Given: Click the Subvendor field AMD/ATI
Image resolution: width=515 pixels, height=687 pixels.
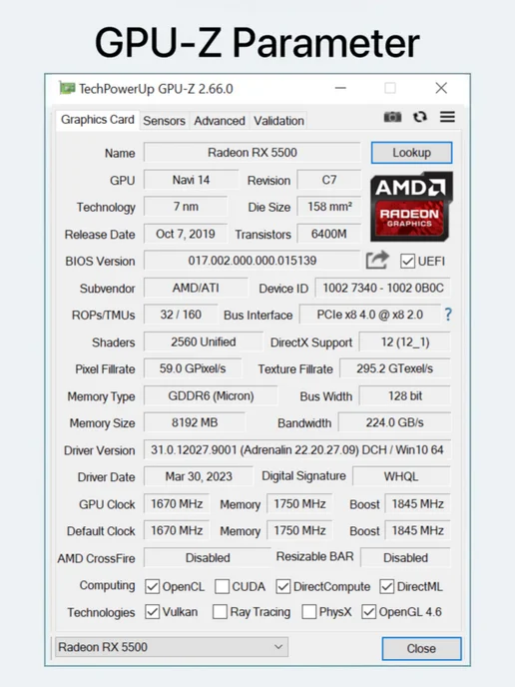Looking at the screenshot, I should (x=196, y=288).
